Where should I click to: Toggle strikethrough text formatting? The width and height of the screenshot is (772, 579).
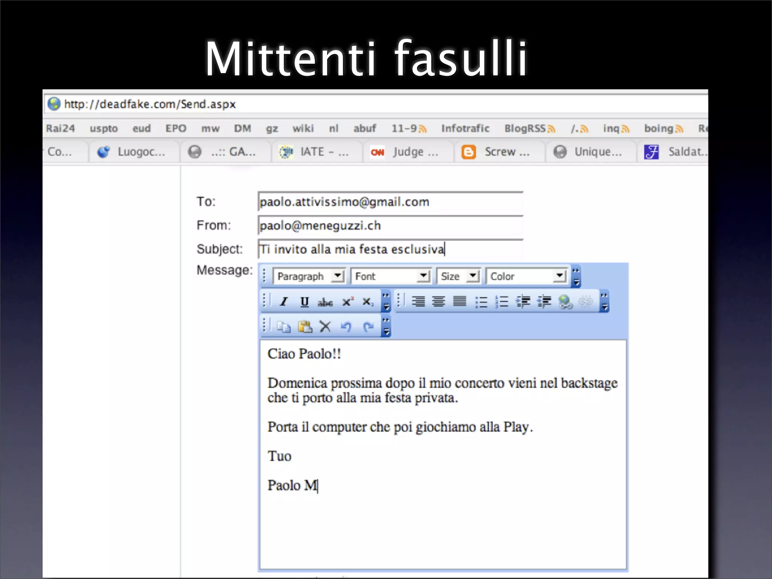(x=325, y=302)
